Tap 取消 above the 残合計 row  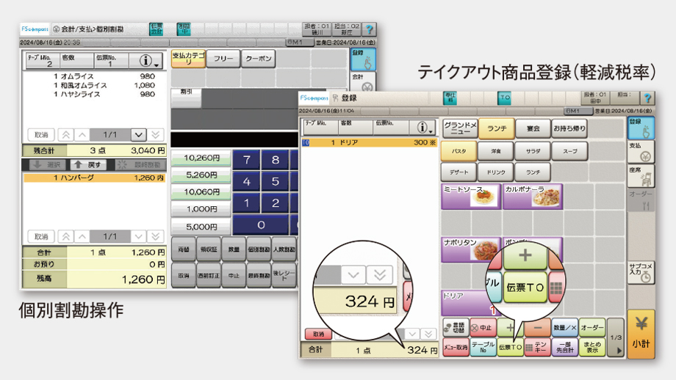[41, 135]
